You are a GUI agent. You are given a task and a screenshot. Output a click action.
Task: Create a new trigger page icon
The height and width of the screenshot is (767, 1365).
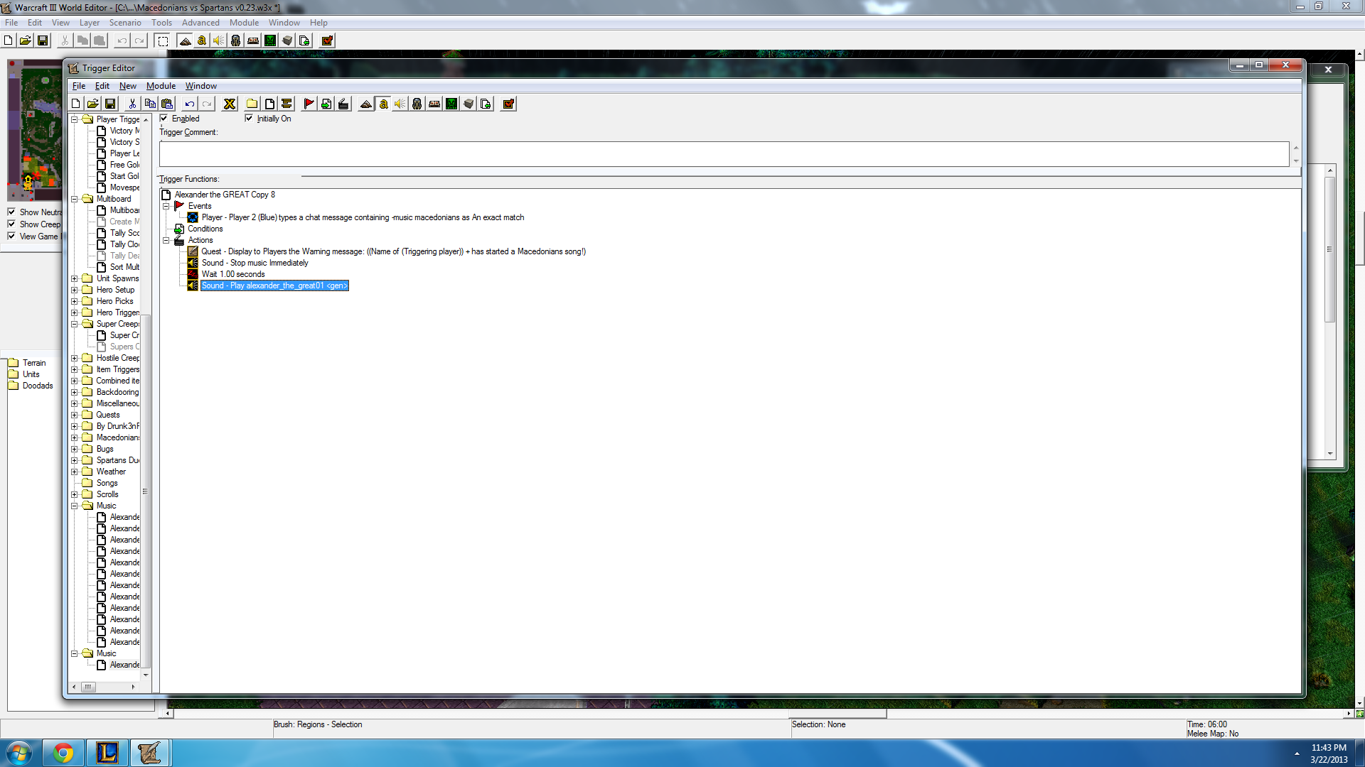[x=269, y=104]
